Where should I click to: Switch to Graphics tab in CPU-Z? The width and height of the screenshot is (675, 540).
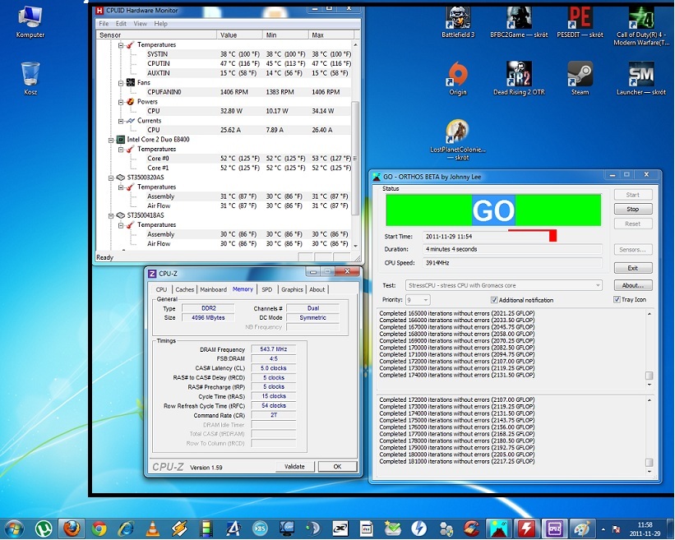[x=293, y=289]
